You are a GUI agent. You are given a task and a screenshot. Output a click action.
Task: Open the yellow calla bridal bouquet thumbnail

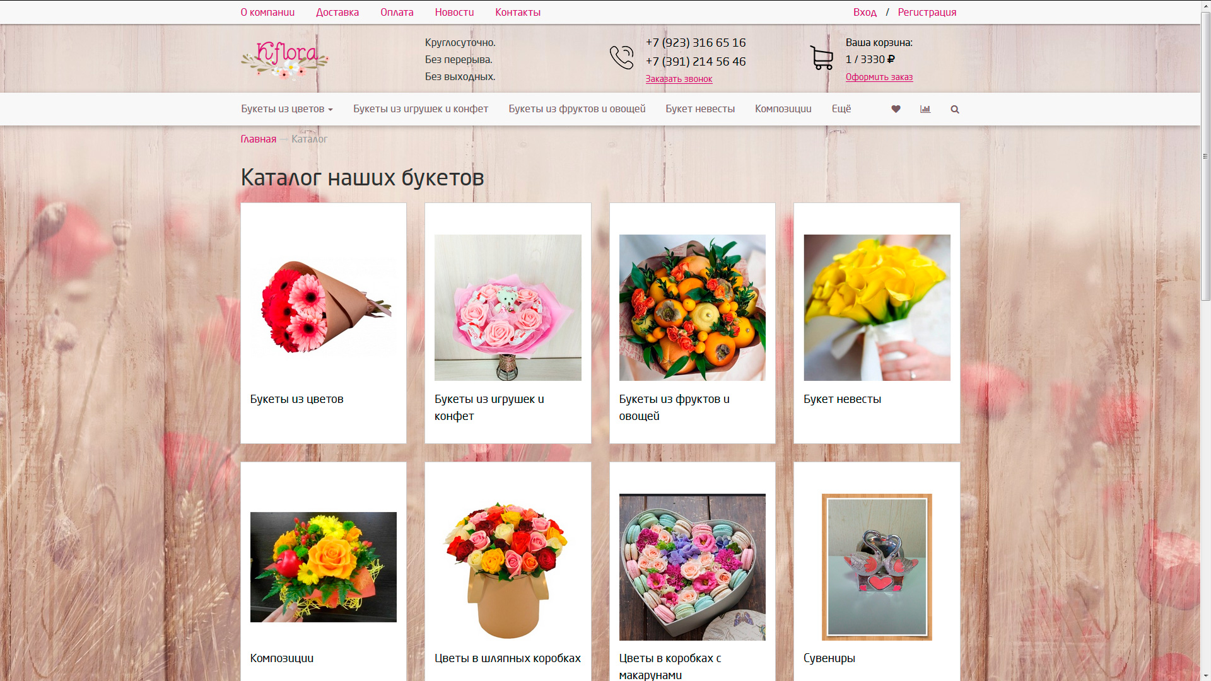(877, 308)
